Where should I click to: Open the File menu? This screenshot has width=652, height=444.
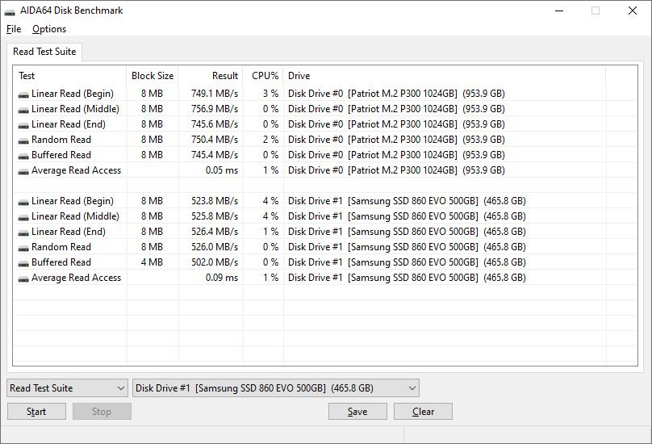(x=14, y=29)
